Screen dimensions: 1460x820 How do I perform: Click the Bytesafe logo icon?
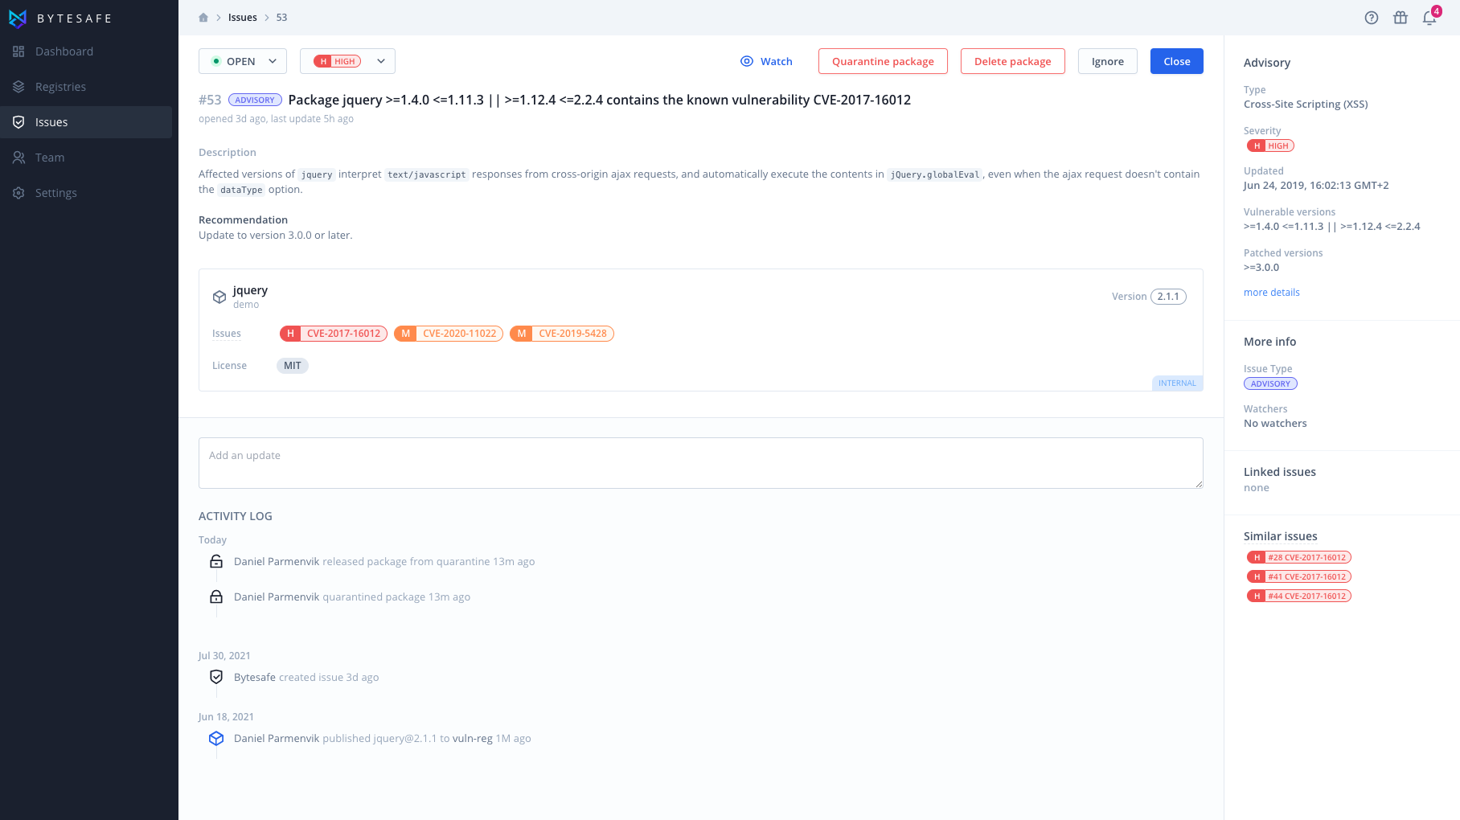click(18, 18)
